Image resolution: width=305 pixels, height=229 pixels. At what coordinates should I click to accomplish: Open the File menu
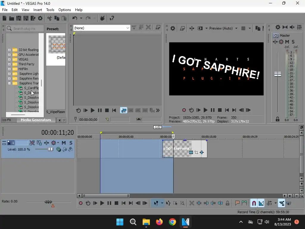tap(5, 10)
